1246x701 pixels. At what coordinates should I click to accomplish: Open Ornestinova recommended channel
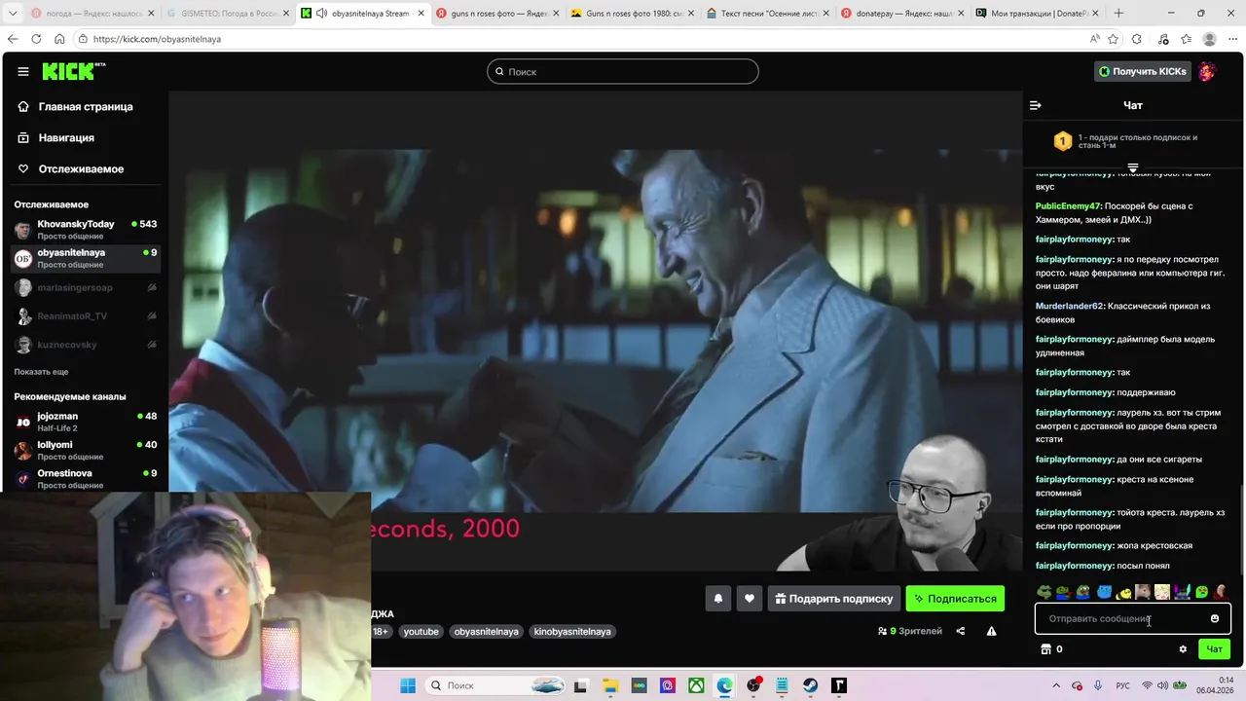pos(86,478)
